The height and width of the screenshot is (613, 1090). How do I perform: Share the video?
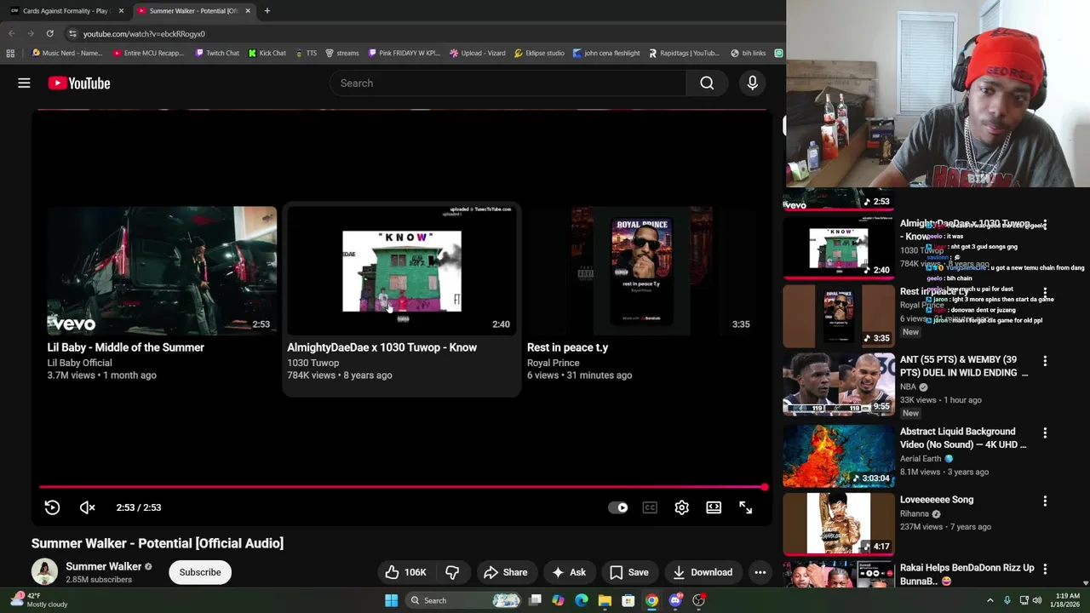pyautogui.click(x=506, y=572)
